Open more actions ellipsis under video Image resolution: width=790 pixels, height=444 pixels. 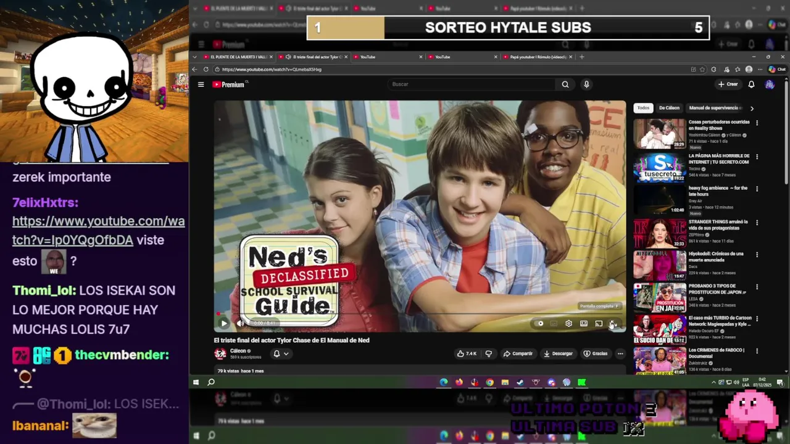click(x=620, y=354)
